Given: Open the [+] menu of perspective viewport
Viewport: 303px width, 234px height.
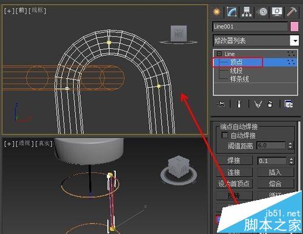Looking at the screenshot, I should (9, 144).
